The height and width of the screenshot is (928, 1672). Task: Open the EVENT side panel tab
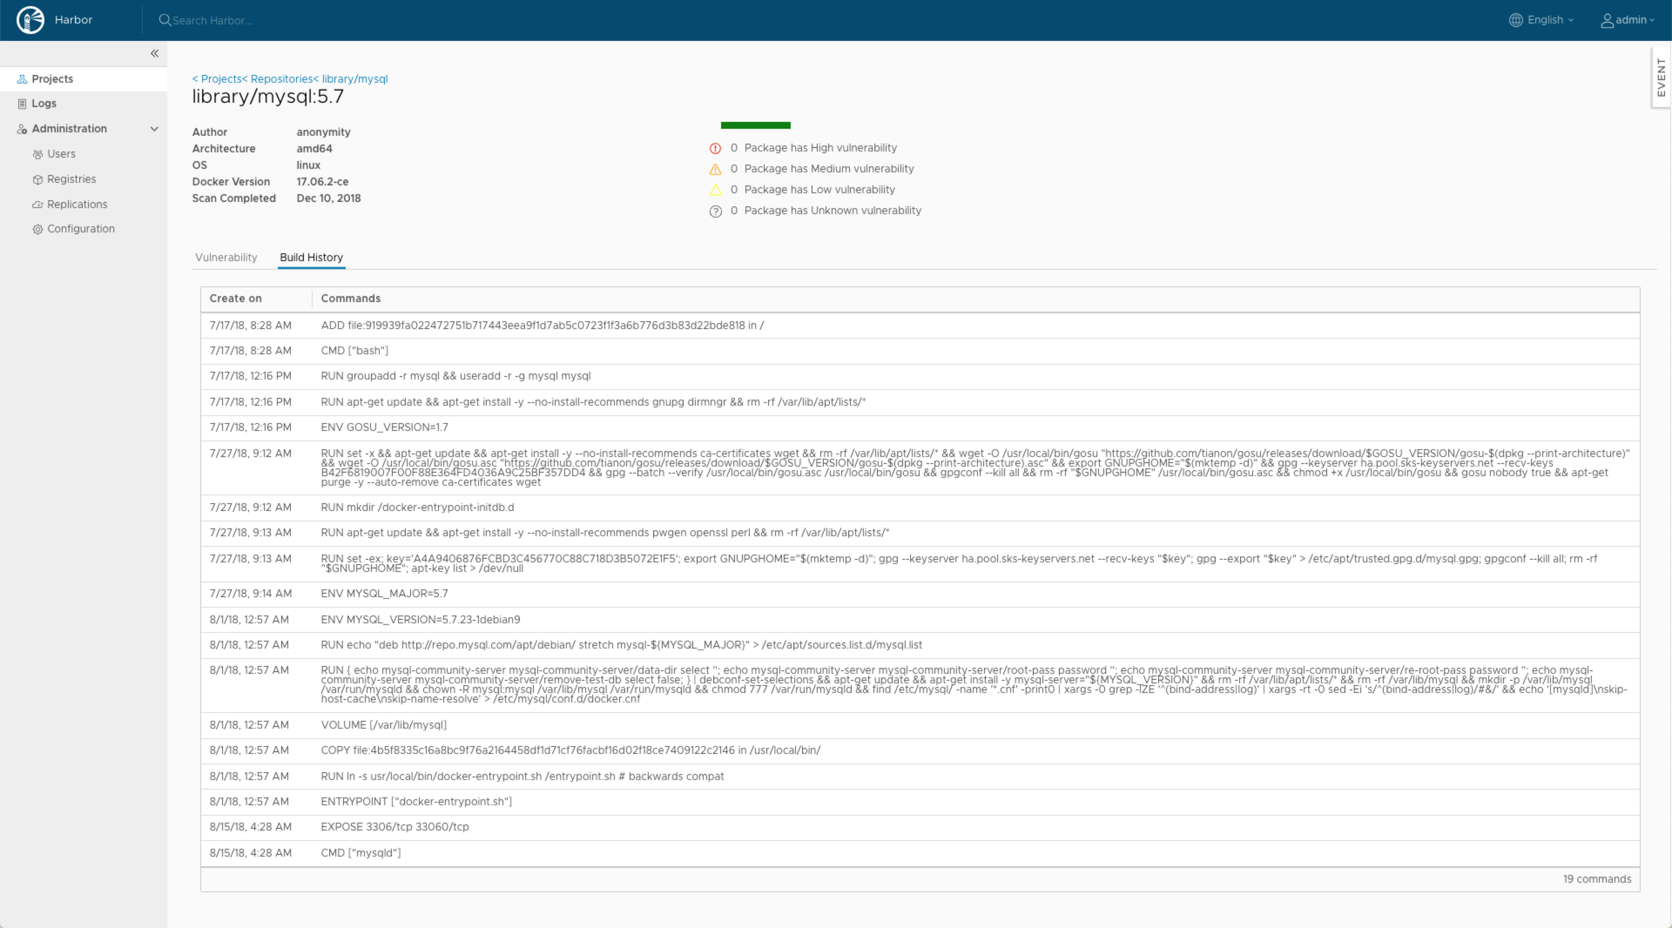pyautogui.click(x=1661, y=77)
